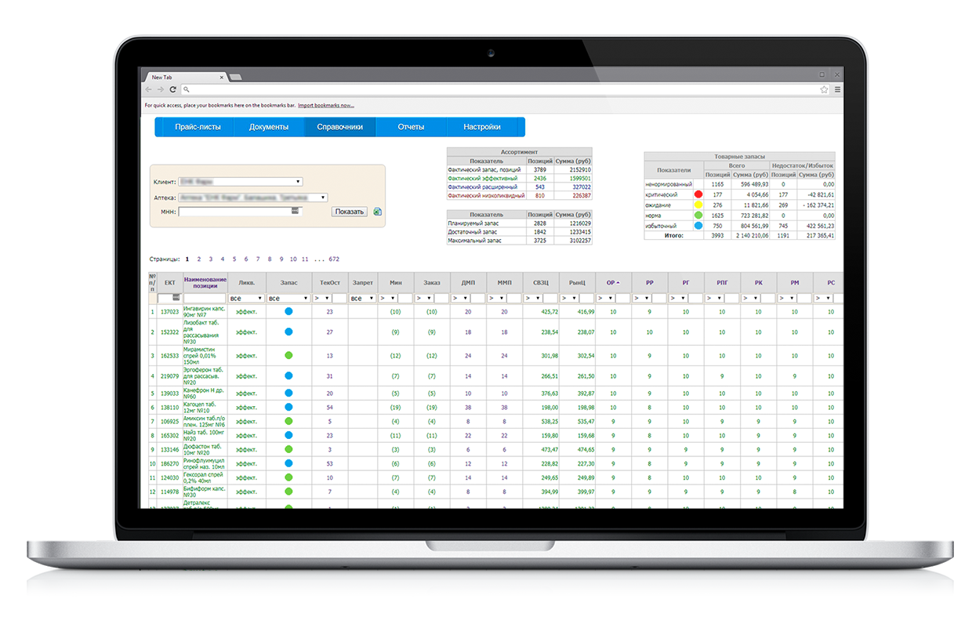
Task: Go to the Настройки tab
Action: click(x=482, y=127)
